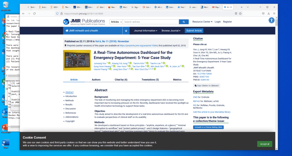
Task: Open the accessibility options icon
Action: pos(271,20)
